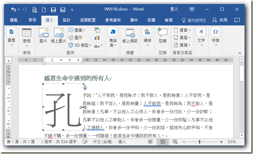
Task: Insert an 圖示 icon graphic
Action: tap(75, 37)
